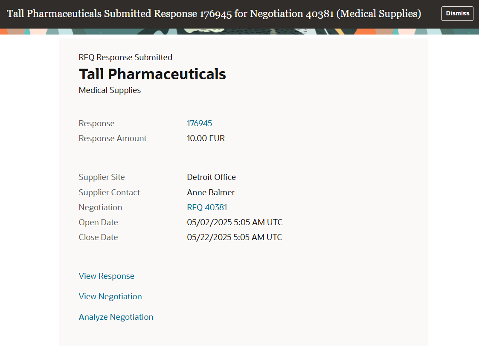Open the Analyze Negotiation link
The width and height of the screenshot is (479, 356).
116,317
